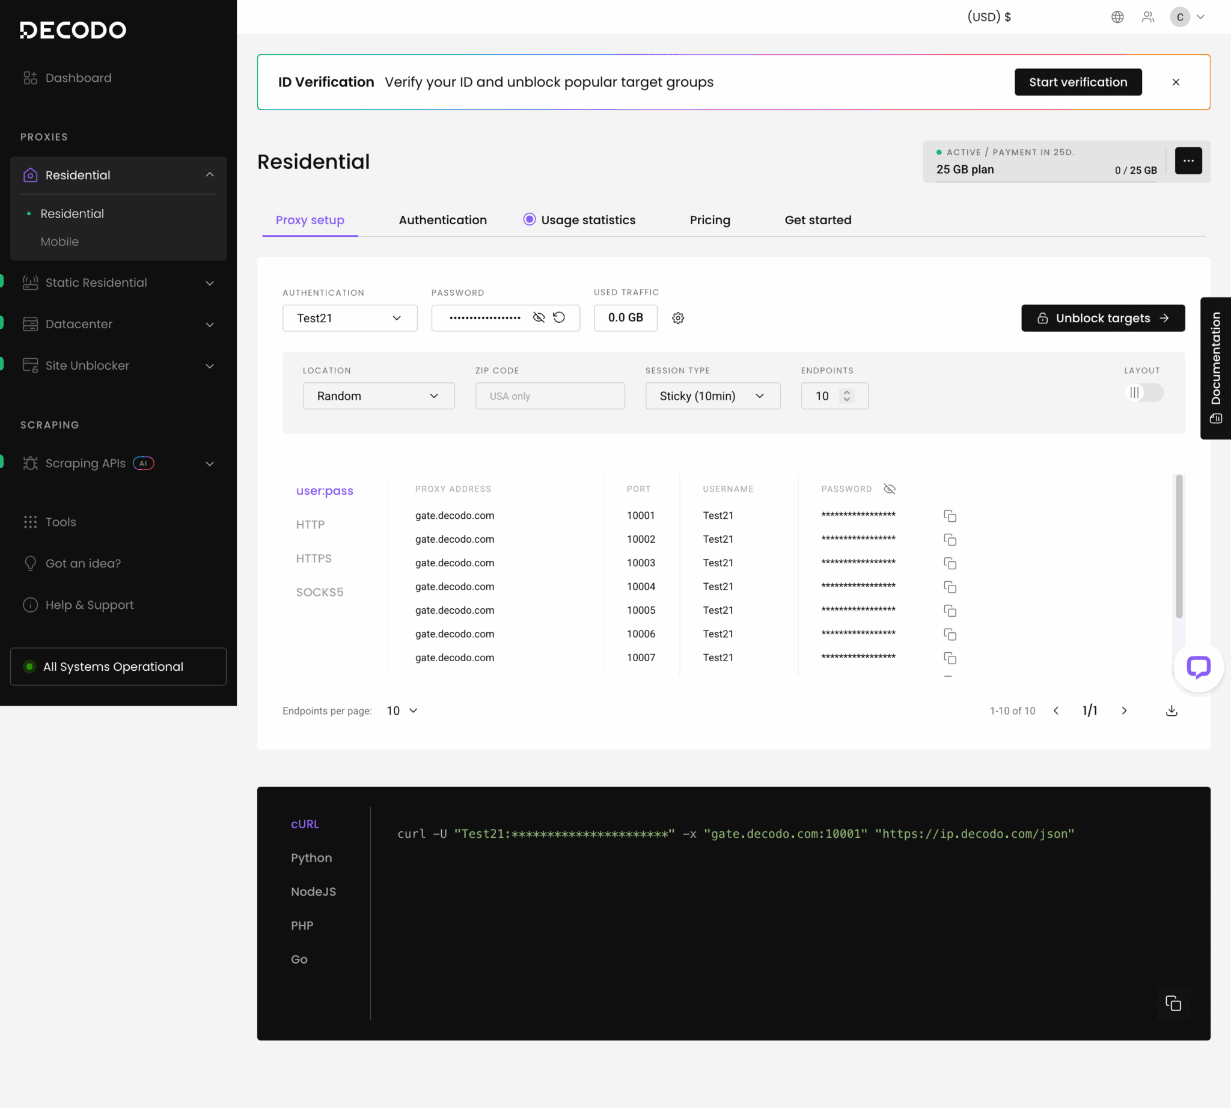Screen dimensions: 1231x1109
Task: Open the plan options three-dots button
Action: (1188, 161)
